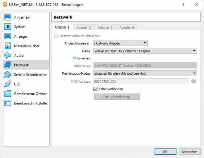This screenshot has width=204, height=158.
Task: Regenerate MAC address with refresh icon
Action: click(193, 81)
